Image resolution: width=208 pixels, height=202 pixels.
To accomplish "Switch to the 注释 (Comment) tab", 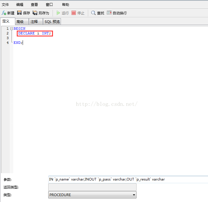I will pos(36,21).
